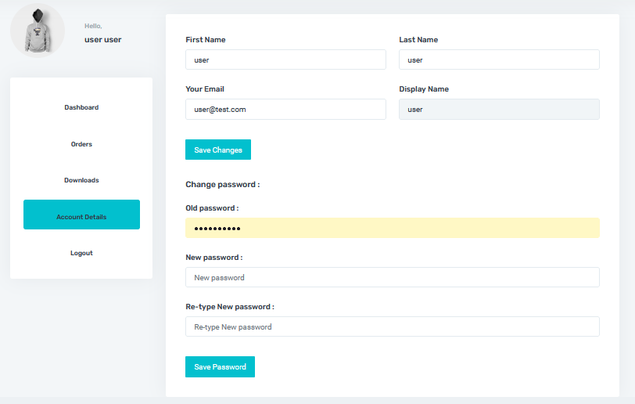Screen dimensions: 635x404
Task: Click the highlighted Old password field
Action: click(392, 228)
